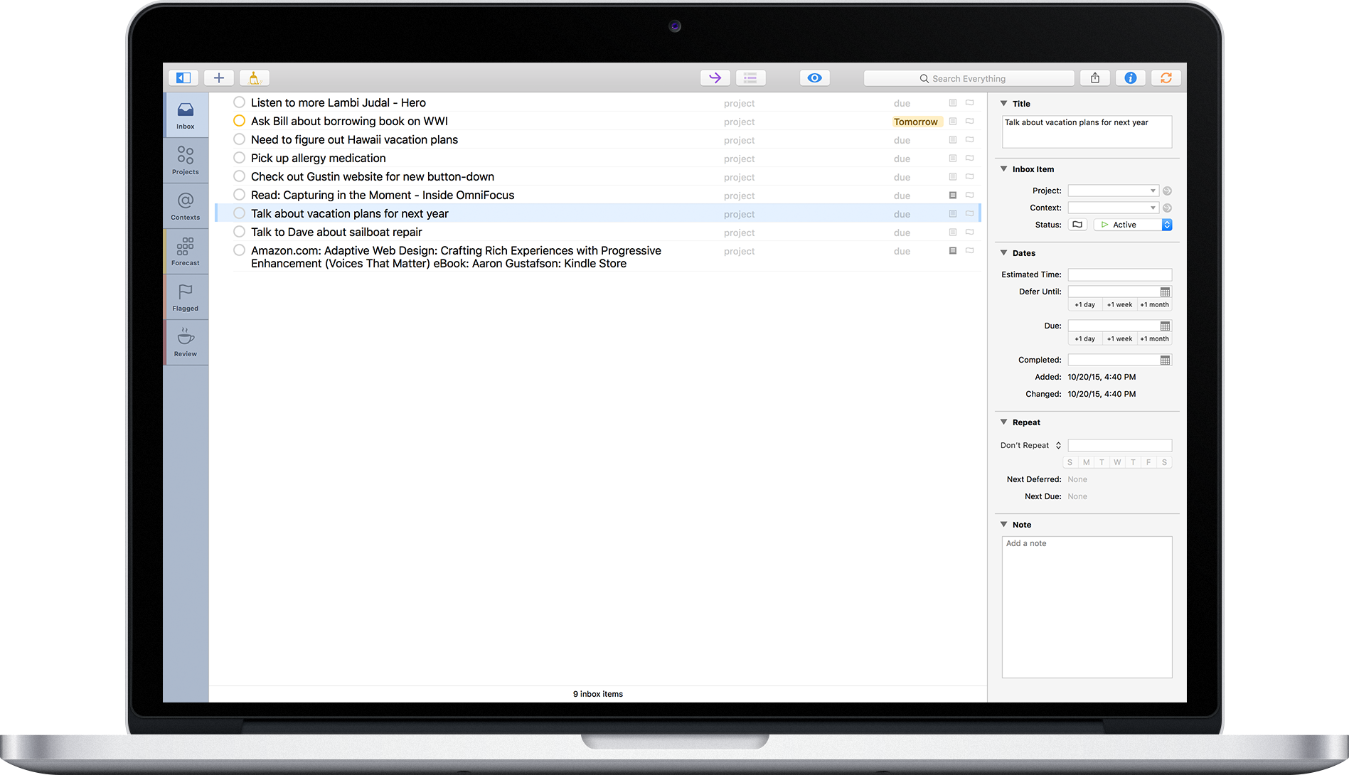Screen dimensions: 1349x775
Task: Click the Tomorrow due date badge
Action: [916, 122]
